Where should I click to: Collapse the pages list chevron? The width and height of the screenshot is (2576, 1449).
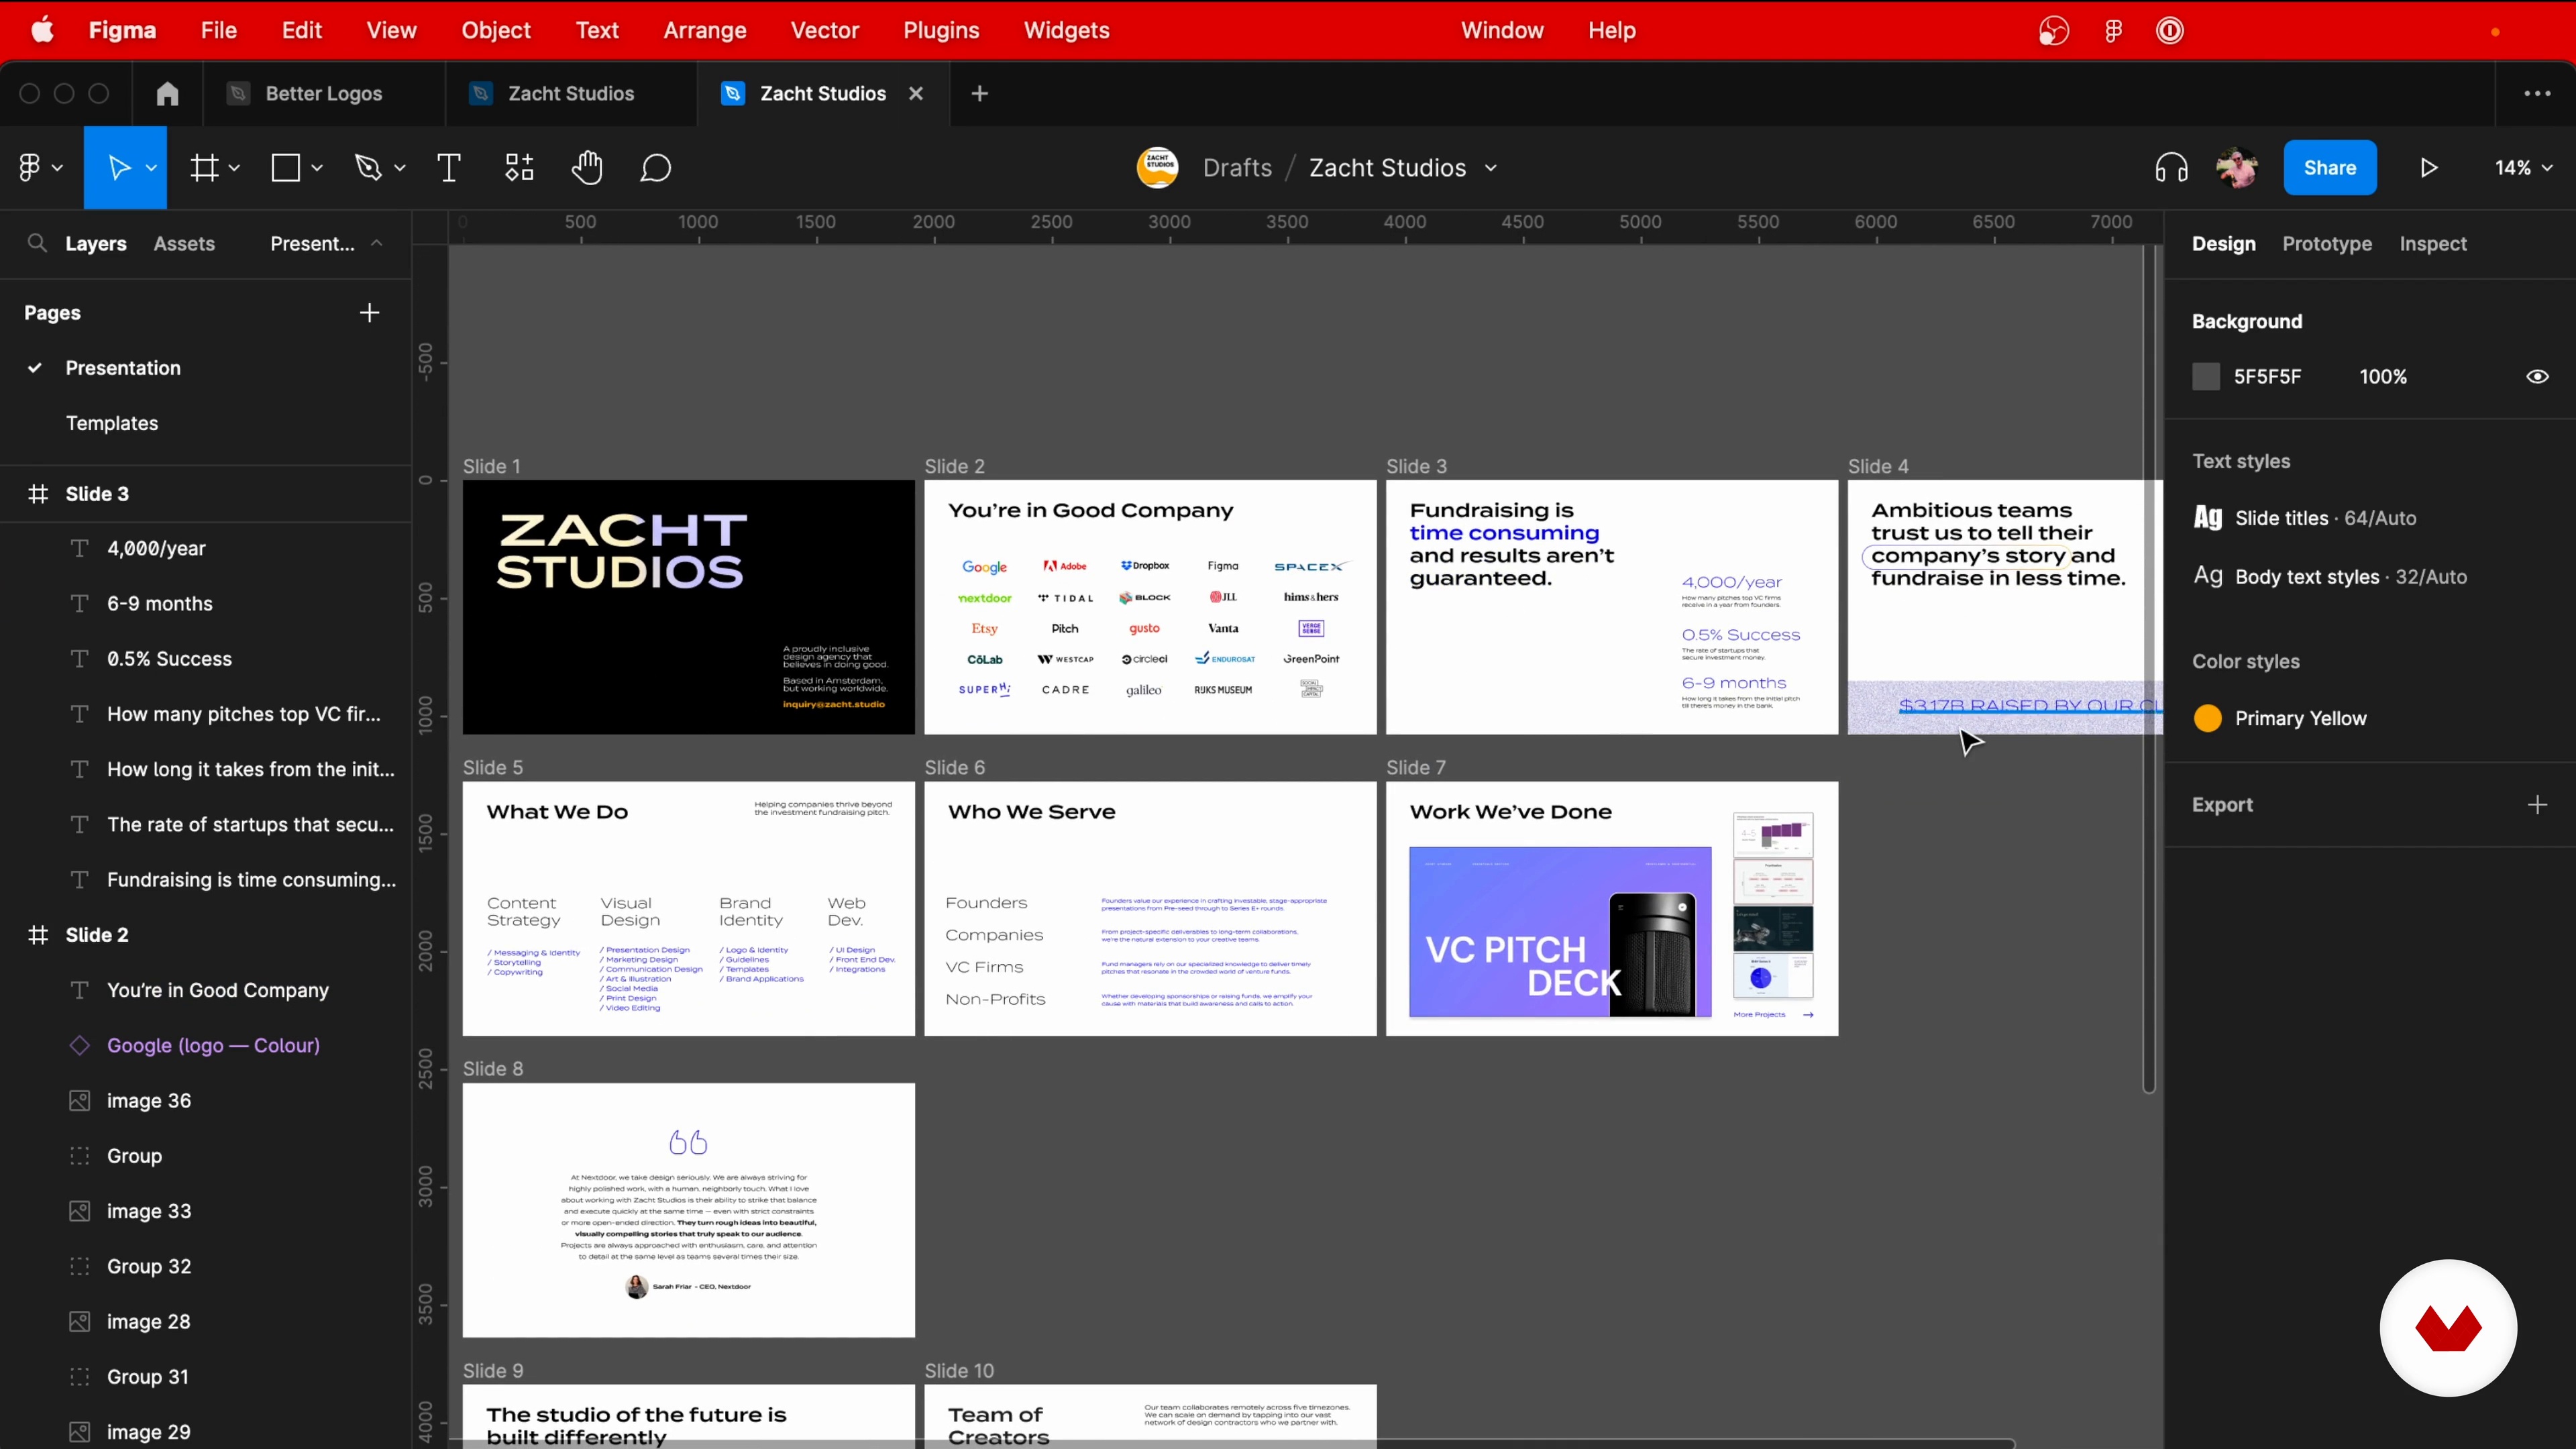(376, 243)
